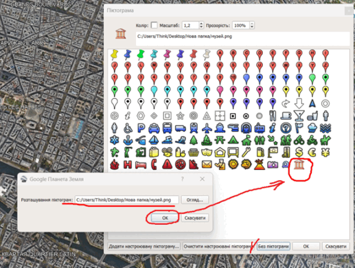This screenshot has width=355, height=268.
Task: Click Скасувати in Google Планета Земля dialog
Action: (195, 218)
